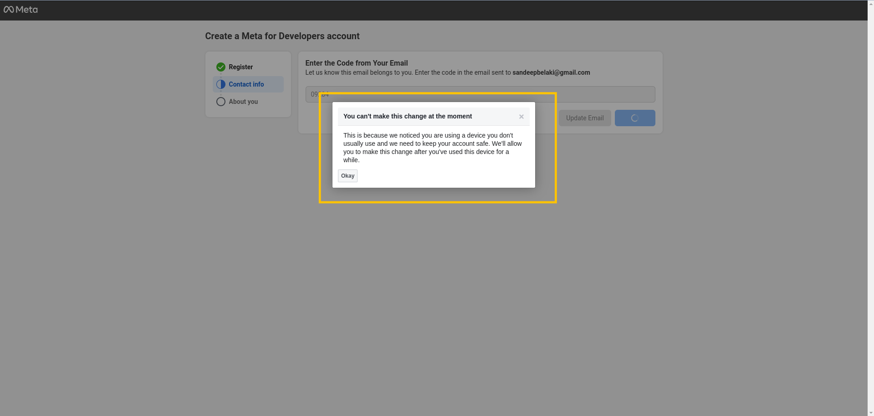
Task: Click the half-filled circle beside Contact info
Action: coord(221,84)
